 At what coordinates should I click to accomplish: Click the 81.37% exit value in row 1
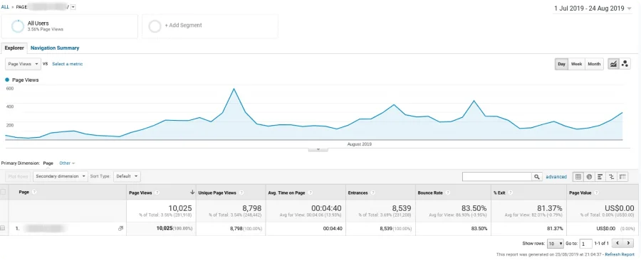555,229
